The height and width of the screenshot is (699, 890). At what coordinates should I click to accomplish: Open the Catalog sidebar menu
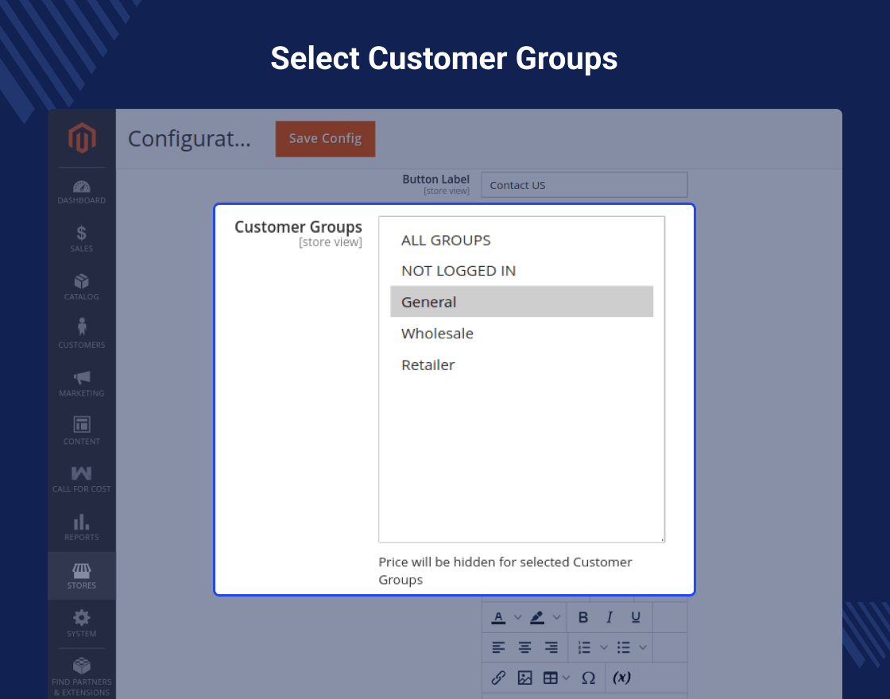point(82,288)
